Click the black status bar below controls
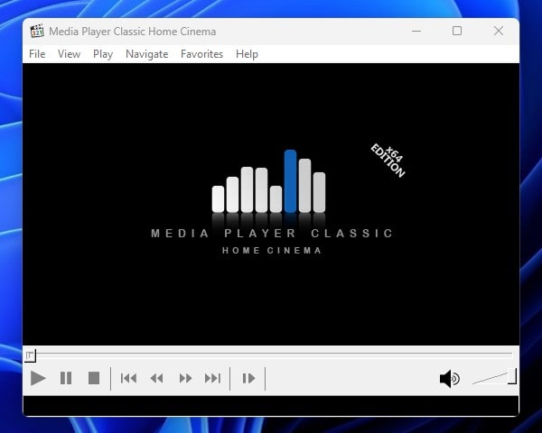The height and width of the screenshot is (433, 542). 271,406
